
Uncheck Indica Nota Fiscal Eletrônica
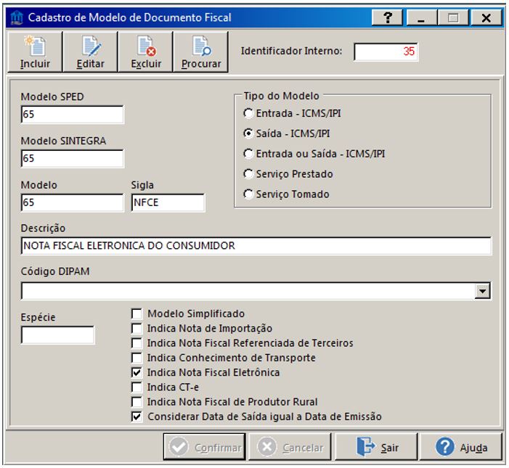click(137, 372)
